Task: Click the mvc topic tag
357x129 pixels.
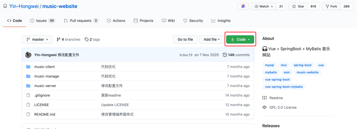Action: click(x=284, y=65)
